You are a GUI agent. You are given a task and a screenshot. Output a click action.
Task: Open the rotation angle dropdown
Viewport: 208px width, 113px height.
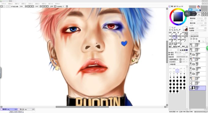coord(40,6)
